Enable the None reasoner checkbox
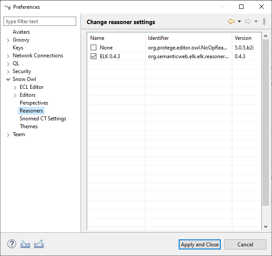This screenshot has height=256, width=272. point(93,48)
